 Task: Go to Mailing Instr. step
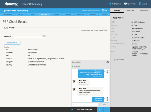click(81, 15)
